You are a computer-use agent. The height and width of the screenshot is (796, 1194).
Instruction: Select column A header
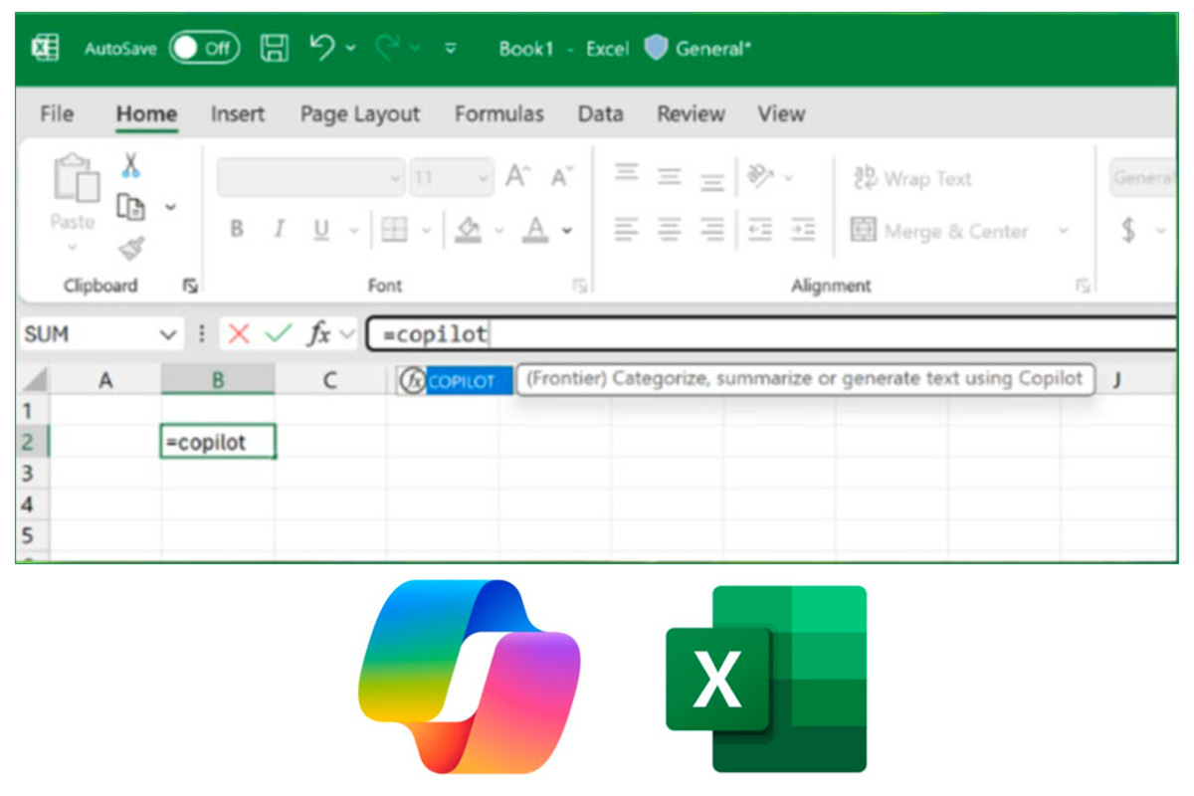(x=104, y=380)
